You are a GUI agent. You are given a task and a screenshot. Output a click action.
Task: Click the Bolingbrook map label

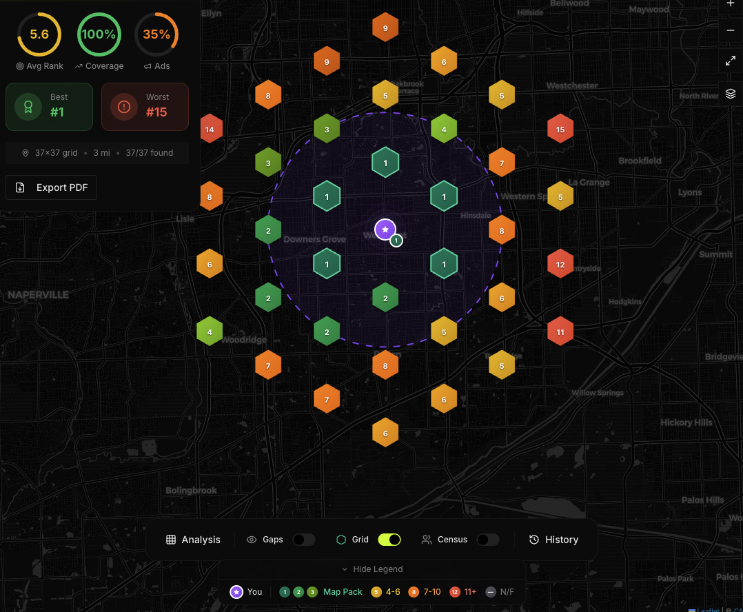coord(191,490)
